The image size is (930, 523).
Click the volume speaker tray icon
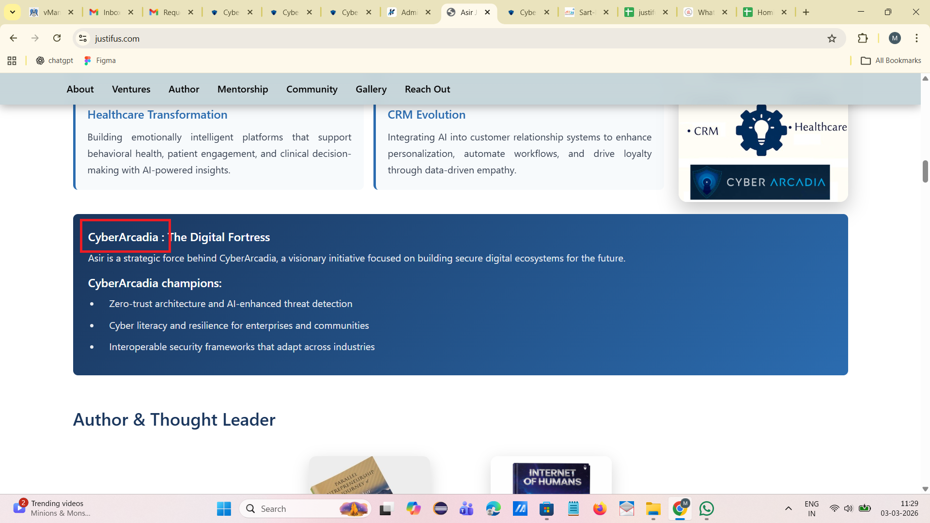pyautogui.click(x=848, y=508)
